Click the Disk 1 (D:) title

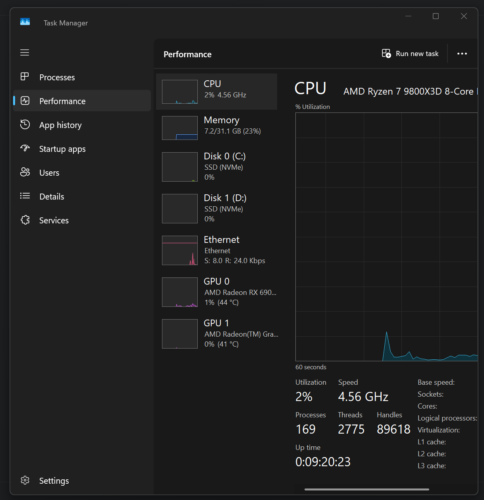tap(225, 198)
